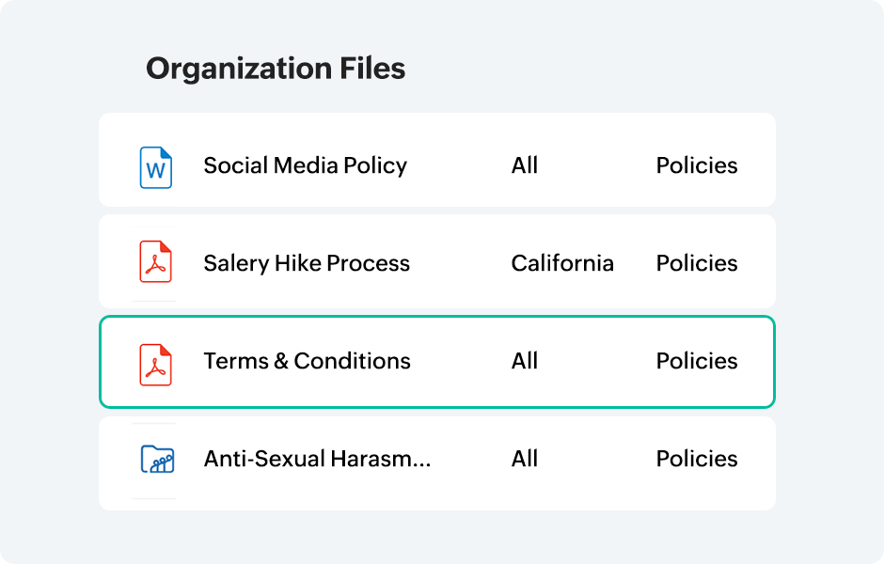Click the California location label
Image resolution: width=884 pixels, height=564 pixels.
pos(561,263)
